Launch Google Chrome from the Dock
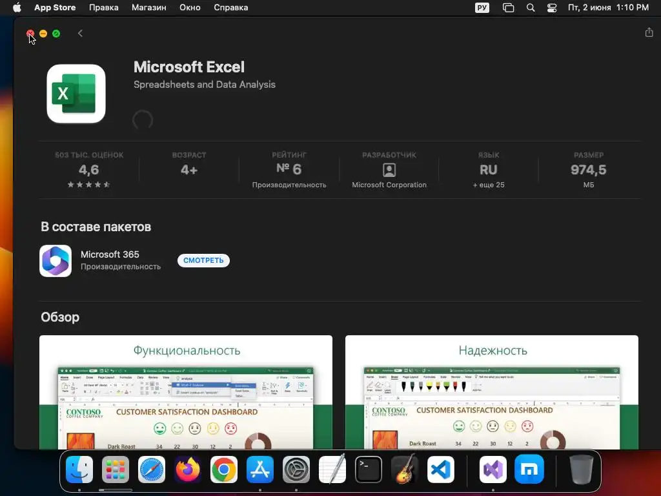 (x=224, y=469)
